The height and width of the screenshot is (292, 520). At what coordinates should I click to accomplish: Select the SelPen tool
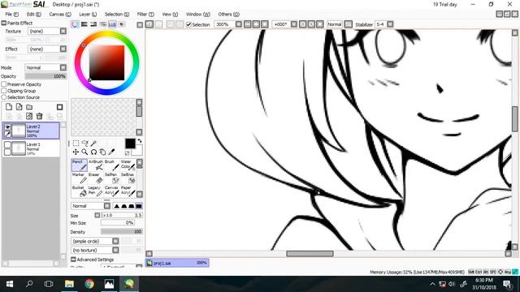click(111, 178)
